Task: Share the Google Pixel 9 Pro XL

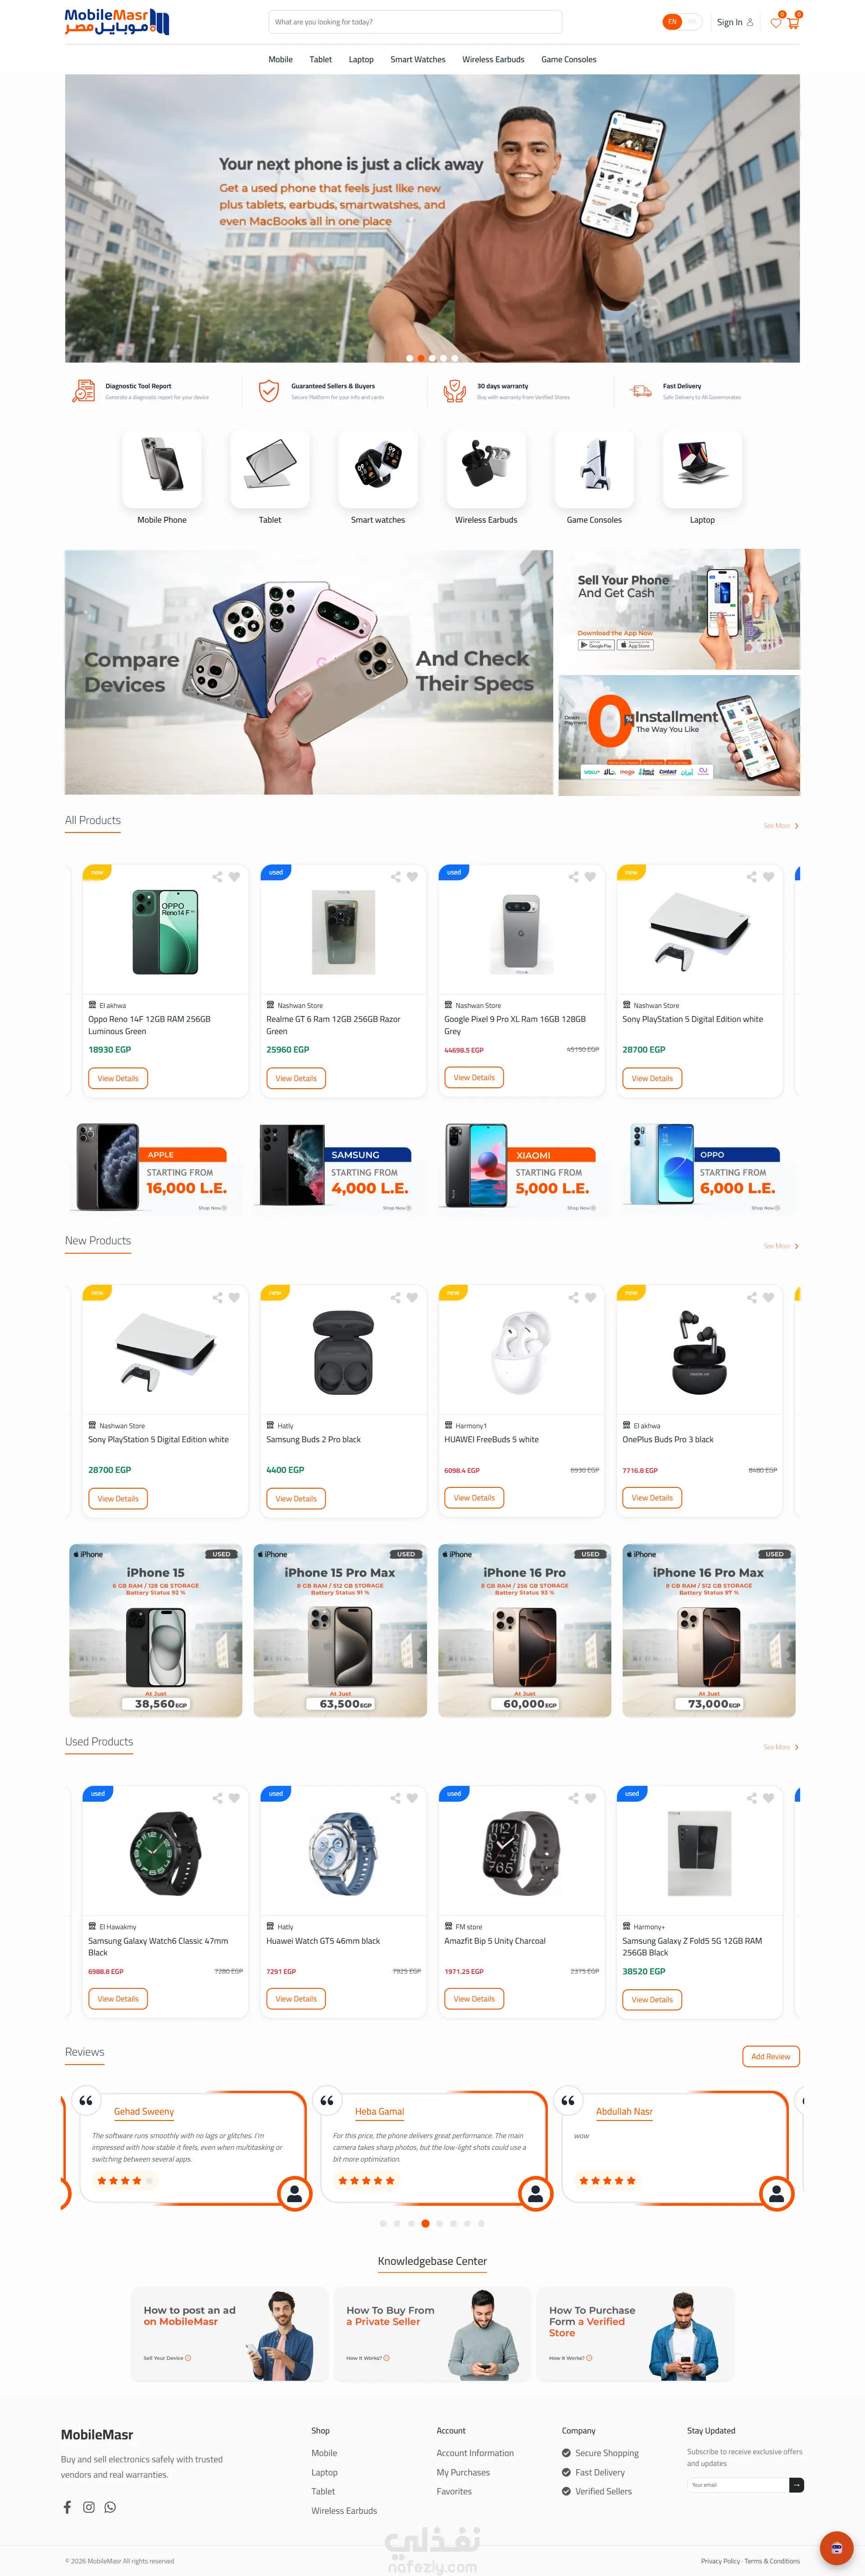Action: tap(574, 877)
